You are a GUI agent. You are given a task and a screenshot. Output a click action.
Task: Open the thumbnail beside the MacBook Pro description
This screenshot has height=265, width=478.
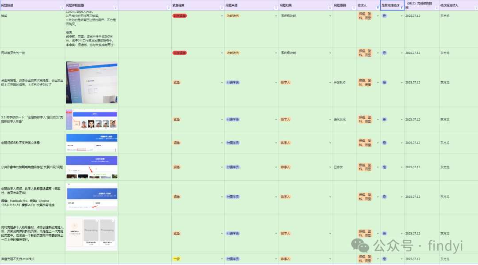tap(92, 197)
